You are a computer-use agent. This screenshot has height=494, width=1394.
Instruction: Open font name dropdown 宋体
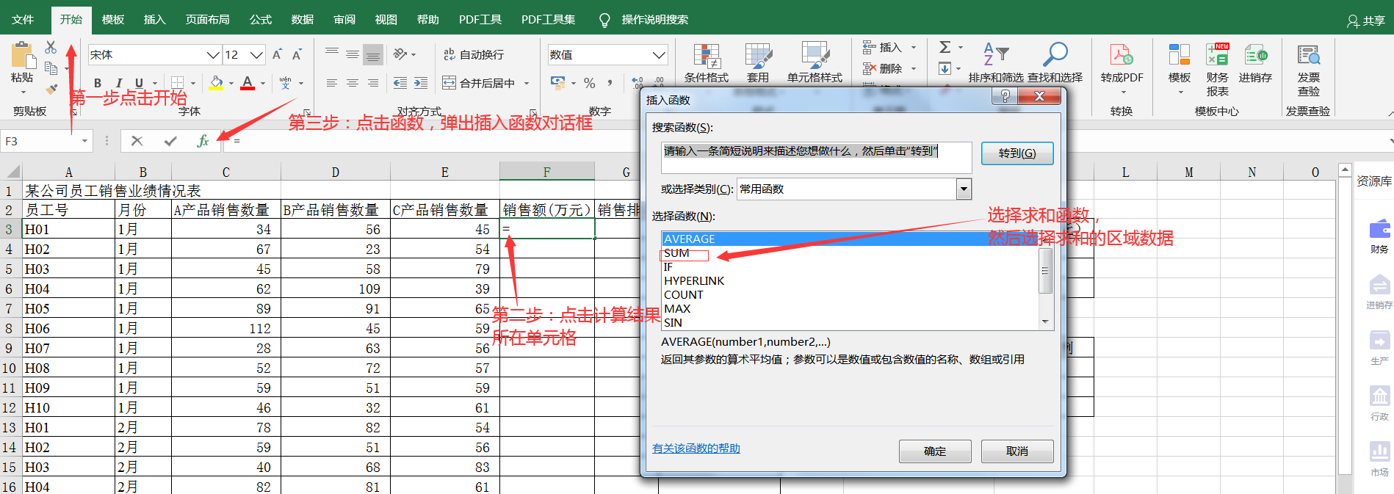[213, 54]
